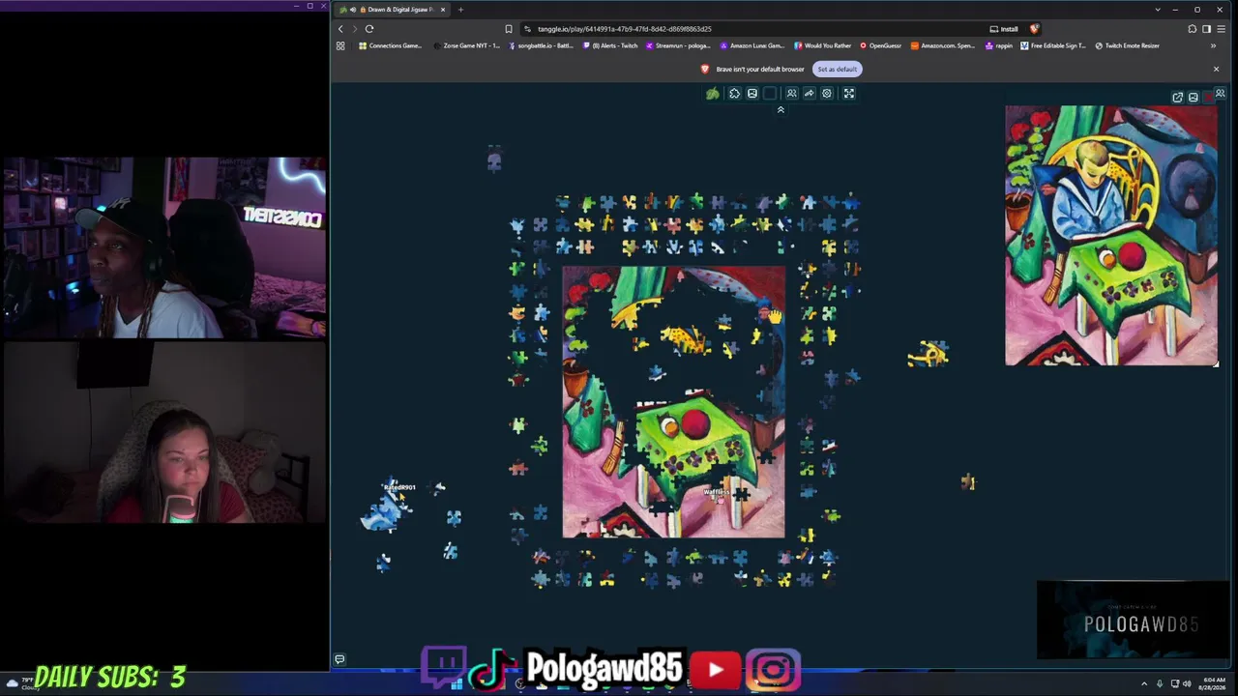Show hidden icons in system tray
This screenshot has height=696, width=1238.
[1144, 683]
